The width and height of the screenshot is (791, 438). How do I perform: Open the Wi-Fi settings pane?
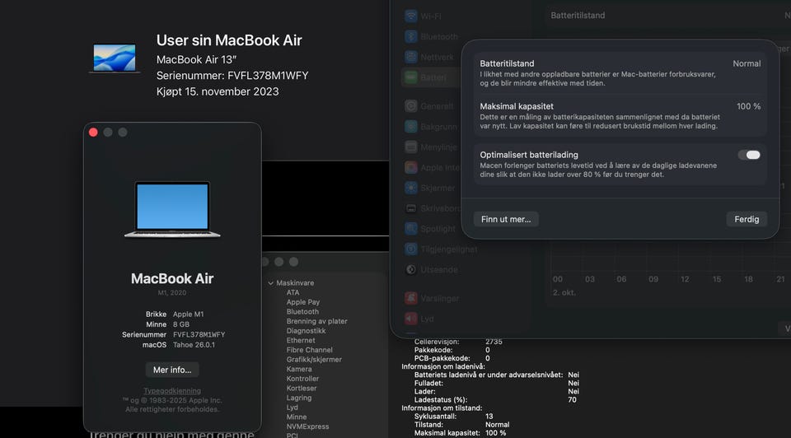[x=431, y=16]
